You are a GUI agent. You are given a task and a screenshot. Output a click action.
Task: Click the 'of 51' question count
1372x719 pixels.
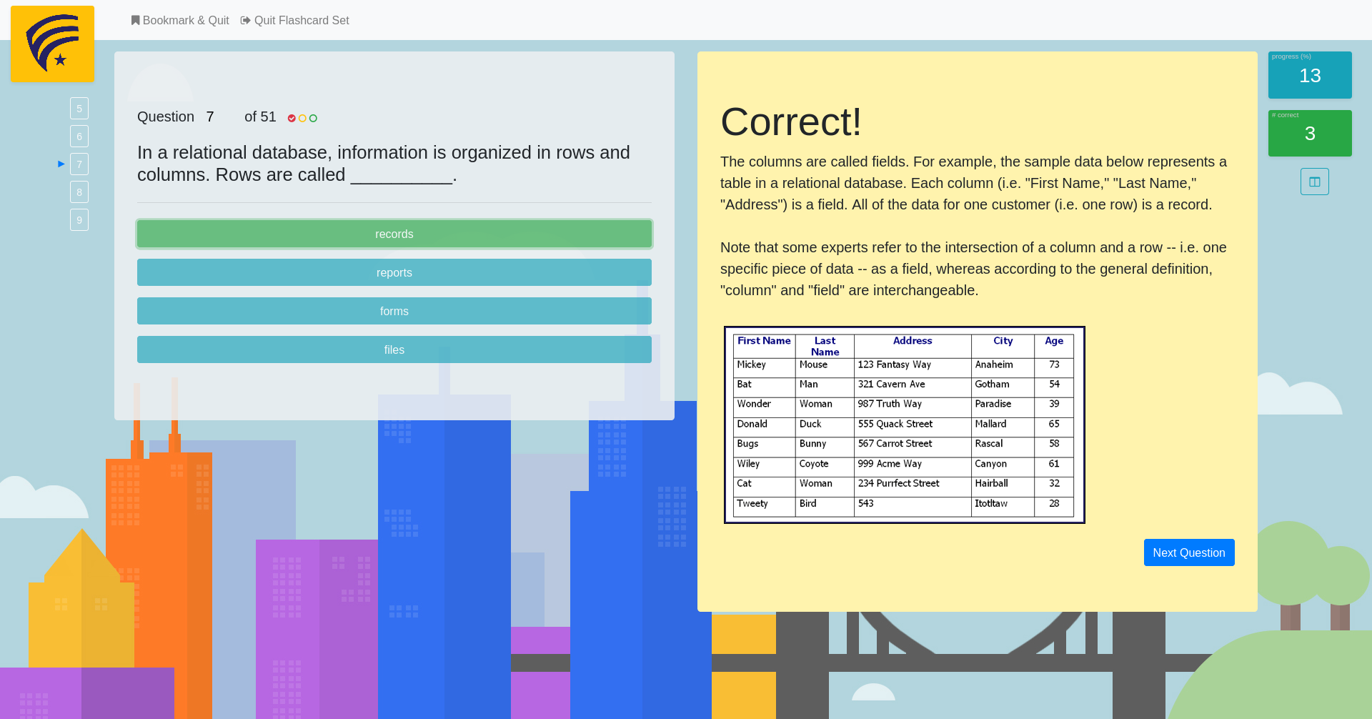pyautogui.click(x=260, y=116)
